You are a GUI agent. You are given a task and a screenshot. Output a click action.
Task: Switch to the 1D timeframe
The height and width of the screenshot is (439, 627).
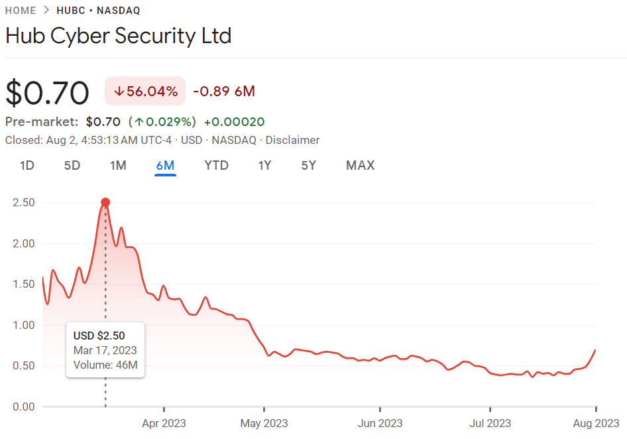point(27,165)
